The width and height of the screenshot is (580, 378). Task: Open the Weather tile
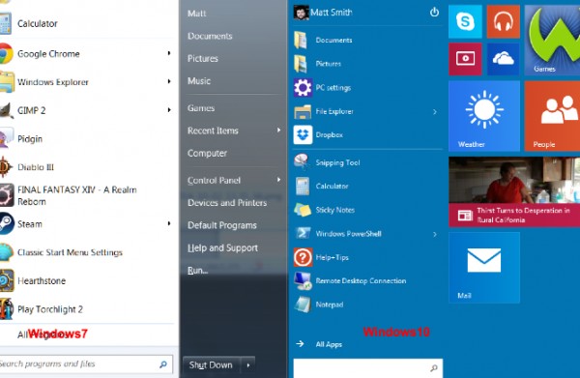coord(484,116)
